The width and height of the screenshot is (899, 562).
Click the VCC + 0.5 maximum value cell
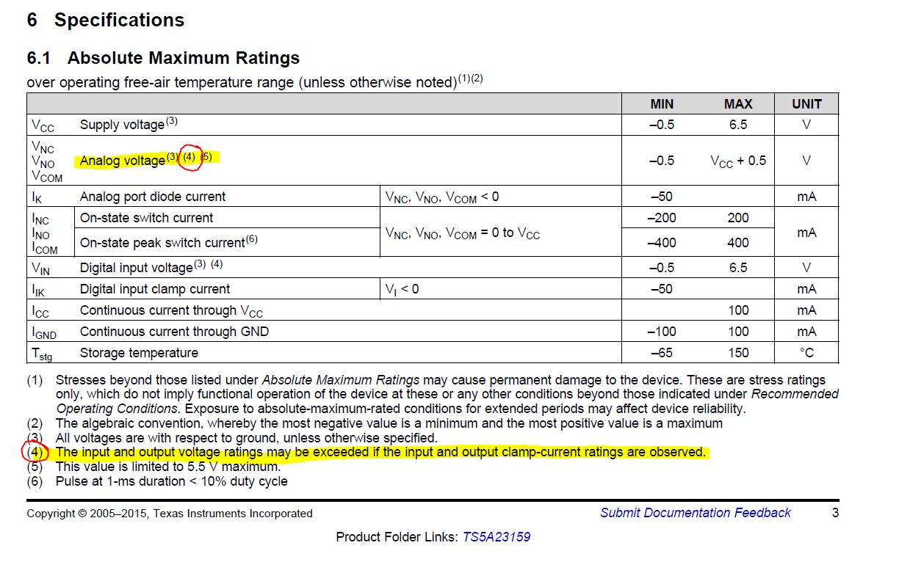tap(738, 161)
